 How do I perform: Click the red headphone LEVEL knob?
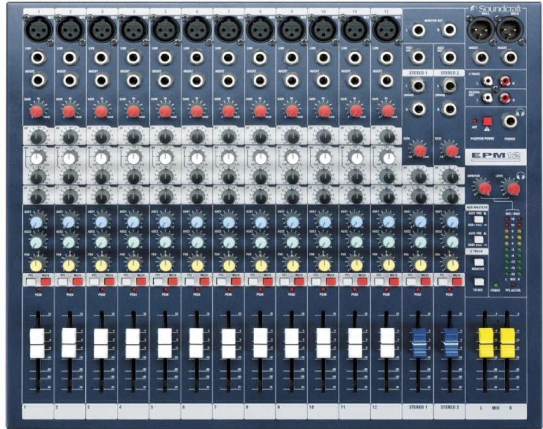click(x=512, y=188)
